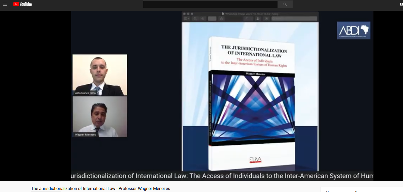Screen dimensions: 403x192
Task: Focus the YouTube search input field
Action: click(210, 4)
